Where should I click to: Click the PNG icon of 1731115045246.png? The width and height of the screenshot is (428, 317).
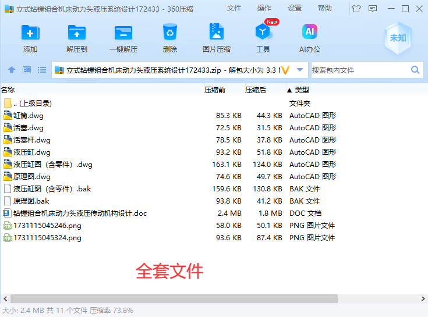(x=8, y=226)
